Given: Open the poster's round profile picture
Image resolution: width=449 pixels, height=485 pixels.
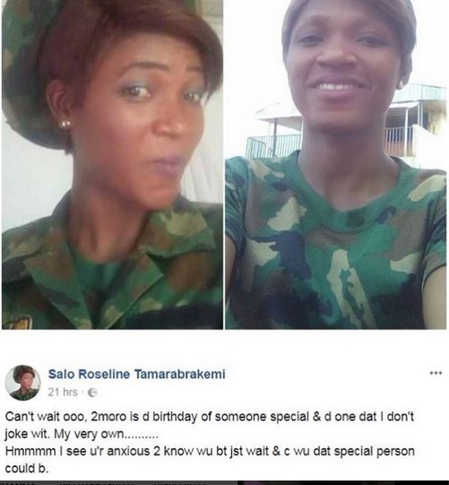Looking at the screenshot, I should [23, 383].
